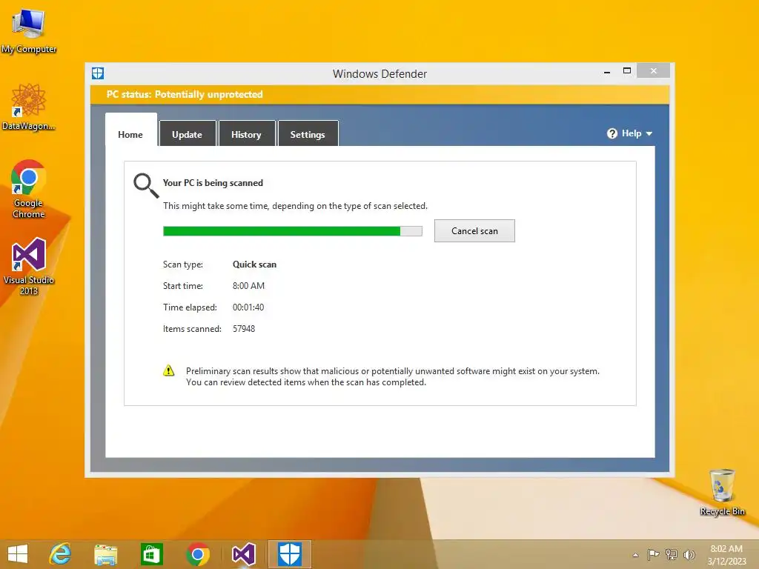Click the '8:00 AM' start time value
Image resolution: width=759 pixels, height=569 pixels.
(x=248, y=285)
